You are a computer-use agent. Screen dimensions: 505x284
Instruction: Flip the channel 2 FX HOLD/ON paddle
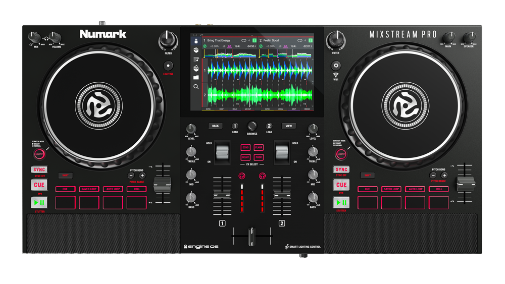[x=282, y=152]
